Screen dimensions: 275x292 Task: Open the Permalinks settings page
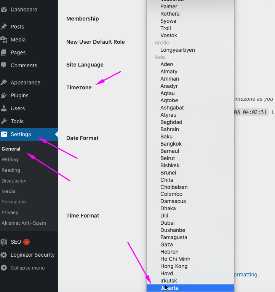[x=14, y=202]
